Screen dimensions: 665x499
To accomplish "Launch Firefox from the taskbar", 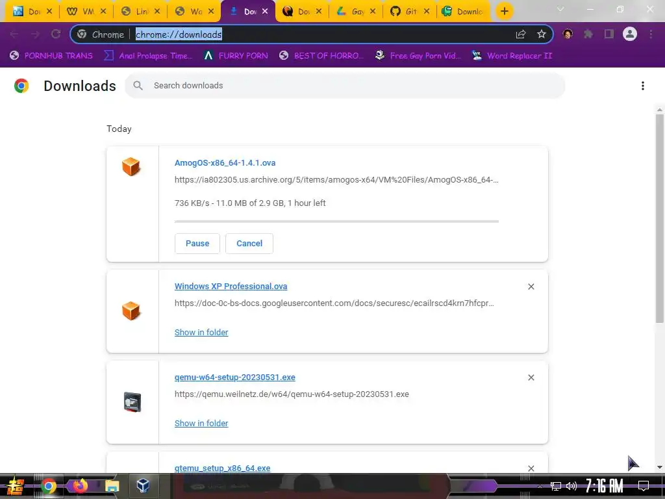I will click(80, 485).
